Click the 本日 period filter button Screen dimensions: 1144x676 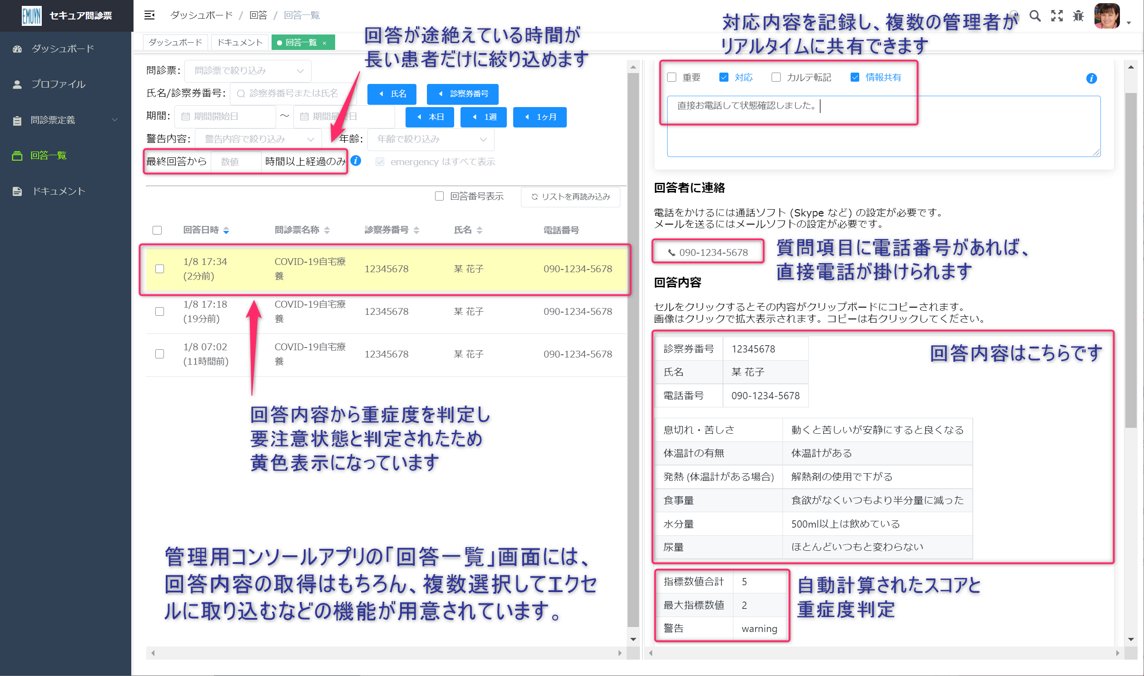[x=429, y=117]
